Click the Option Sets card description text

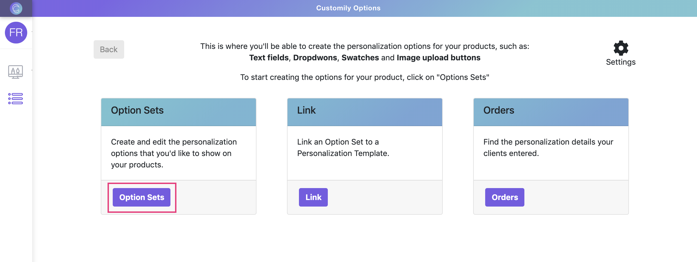[174, 153]
